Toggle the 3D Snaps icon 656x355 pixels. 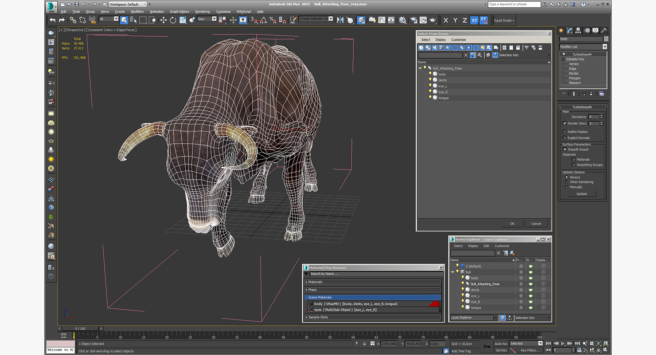[254, 20]
